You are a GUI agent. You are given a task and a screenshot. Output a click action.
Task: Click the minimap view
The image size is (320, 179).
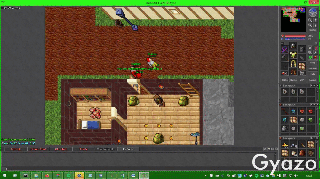[x=293, y=20]
